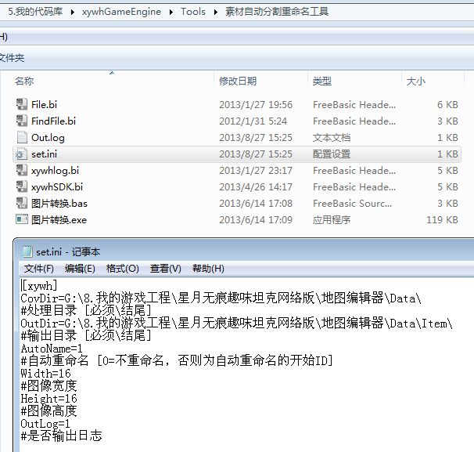This screenshot has width=474, height=452.
Task: Open the 文件(F) menu in Notepad
Action: 38,269
